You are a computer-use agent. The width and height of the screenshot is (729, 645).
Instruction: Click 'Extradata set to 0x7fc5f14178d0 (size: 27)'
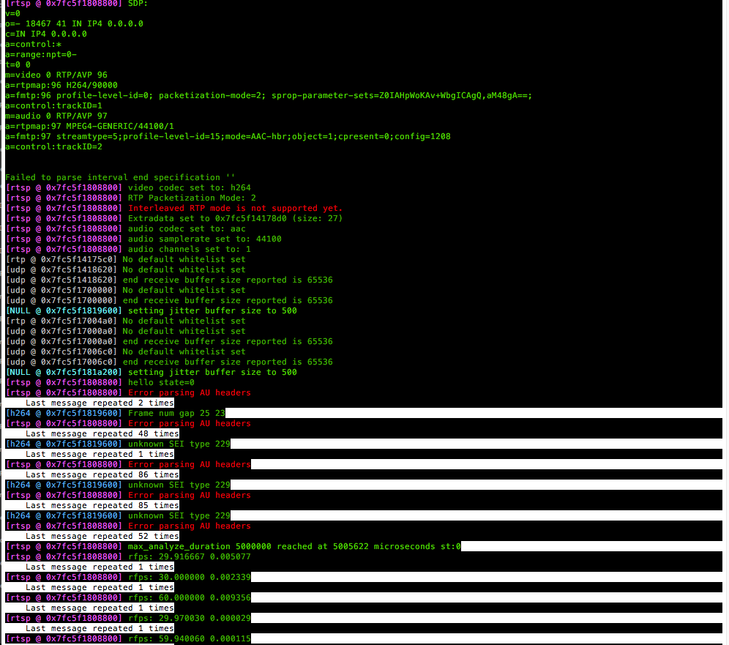pyautogui.click(x=235, y=218)
